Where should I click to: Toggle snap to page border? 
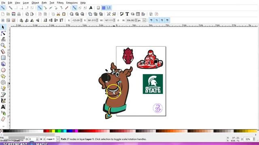98,8
